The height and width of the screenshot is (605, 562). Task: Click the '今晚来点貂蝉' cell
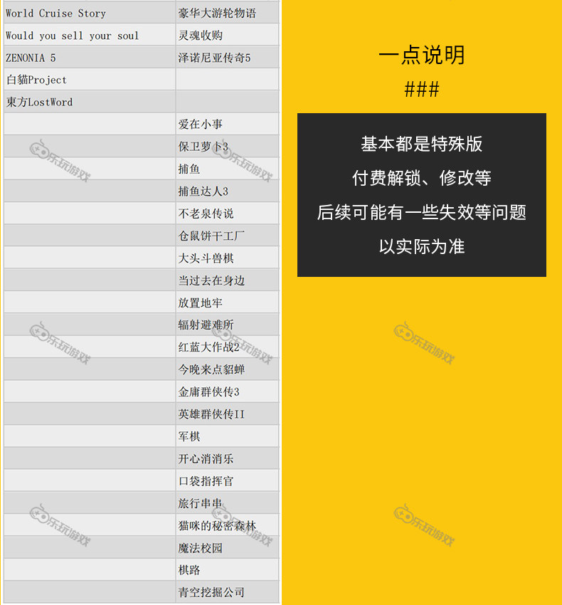[x=227, y=369]
